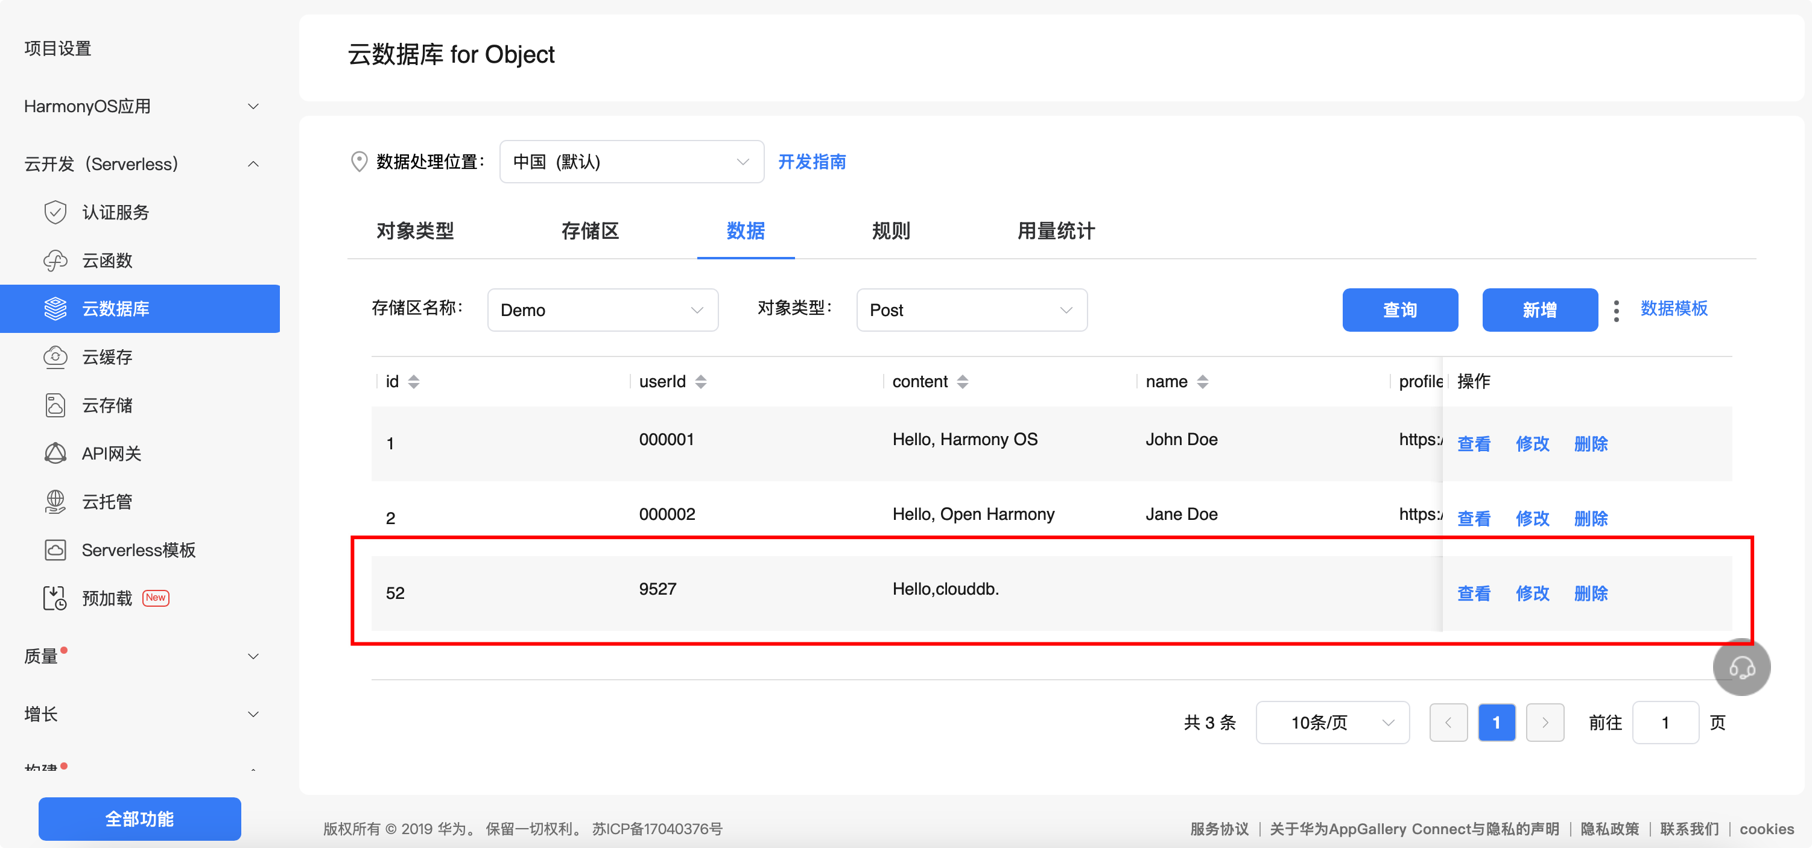
Task: Click the 'Jane Doe' name cell
Action: (x=1182, y=514)
